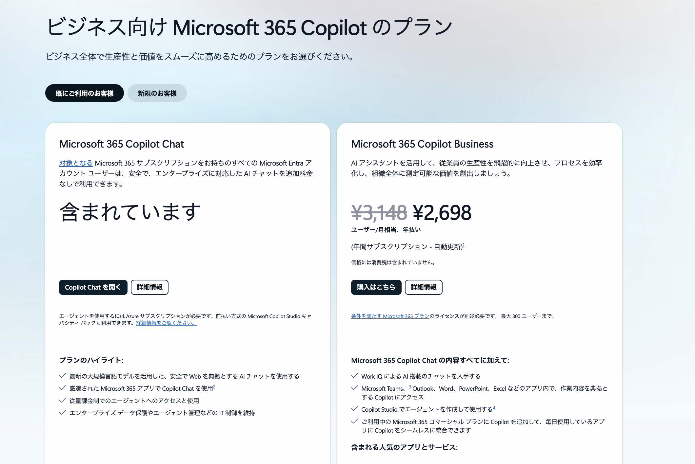This screenshot has width=695, height=464.
Task: Click the checkmark next to Copilot Studio item
Action: pos(354,409)
